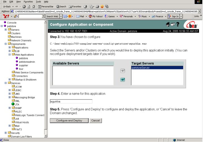Screen dimensions: 203x142
Task: Collapse the Web Applications node
Action: (10, 54)
